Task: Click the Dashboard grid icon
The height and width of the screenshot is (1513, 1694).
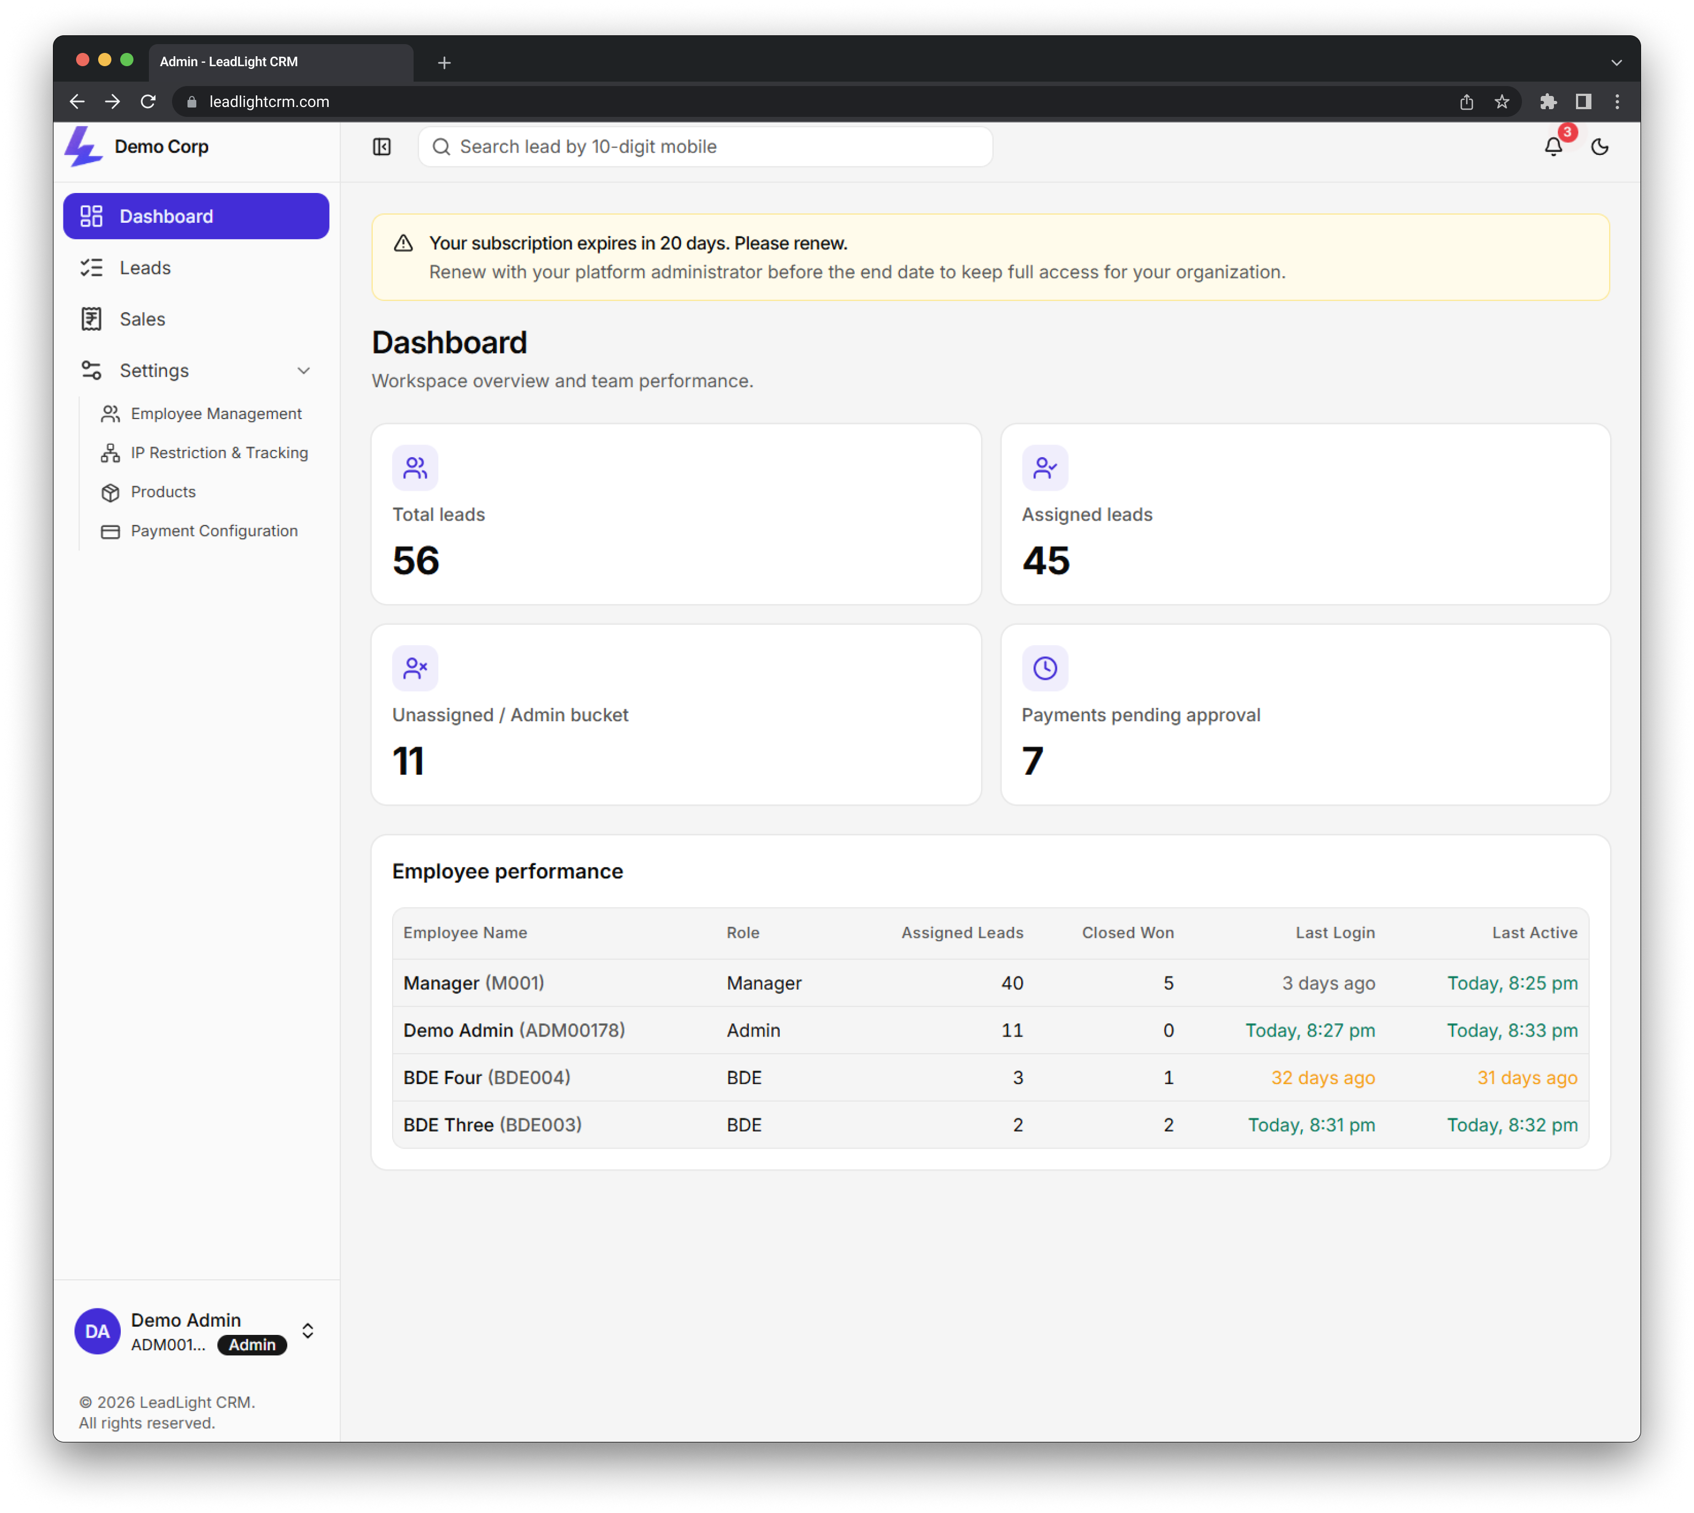Action: [x=92, y=216]
